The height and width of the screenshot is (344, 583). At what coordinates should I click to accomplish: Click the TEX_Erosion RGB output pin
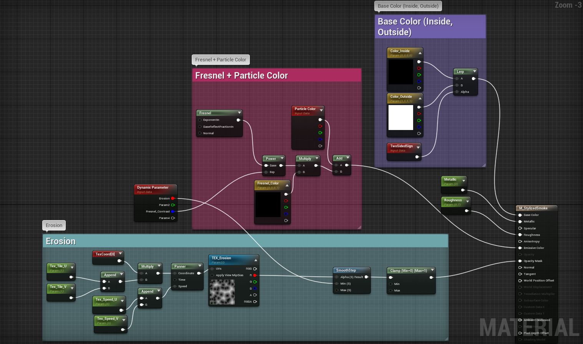[255, 269]
